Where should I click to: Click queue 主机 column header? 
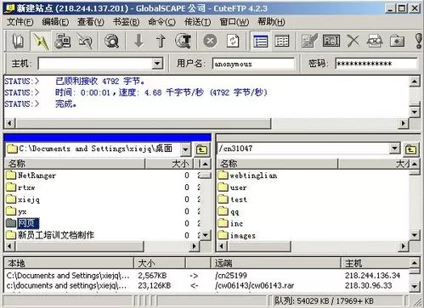click(375, 263)
